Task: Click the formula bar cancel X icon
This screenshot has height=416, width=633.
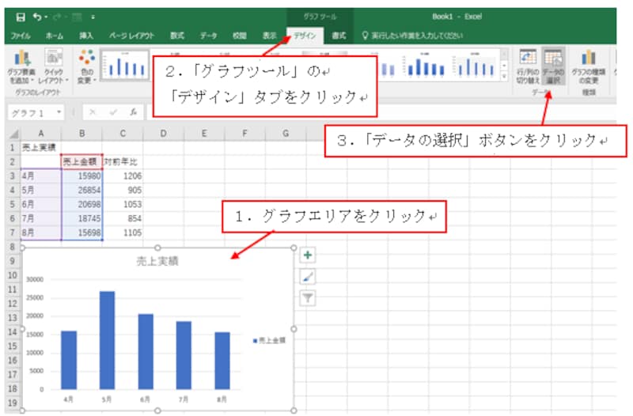Action: click(93, 112)
